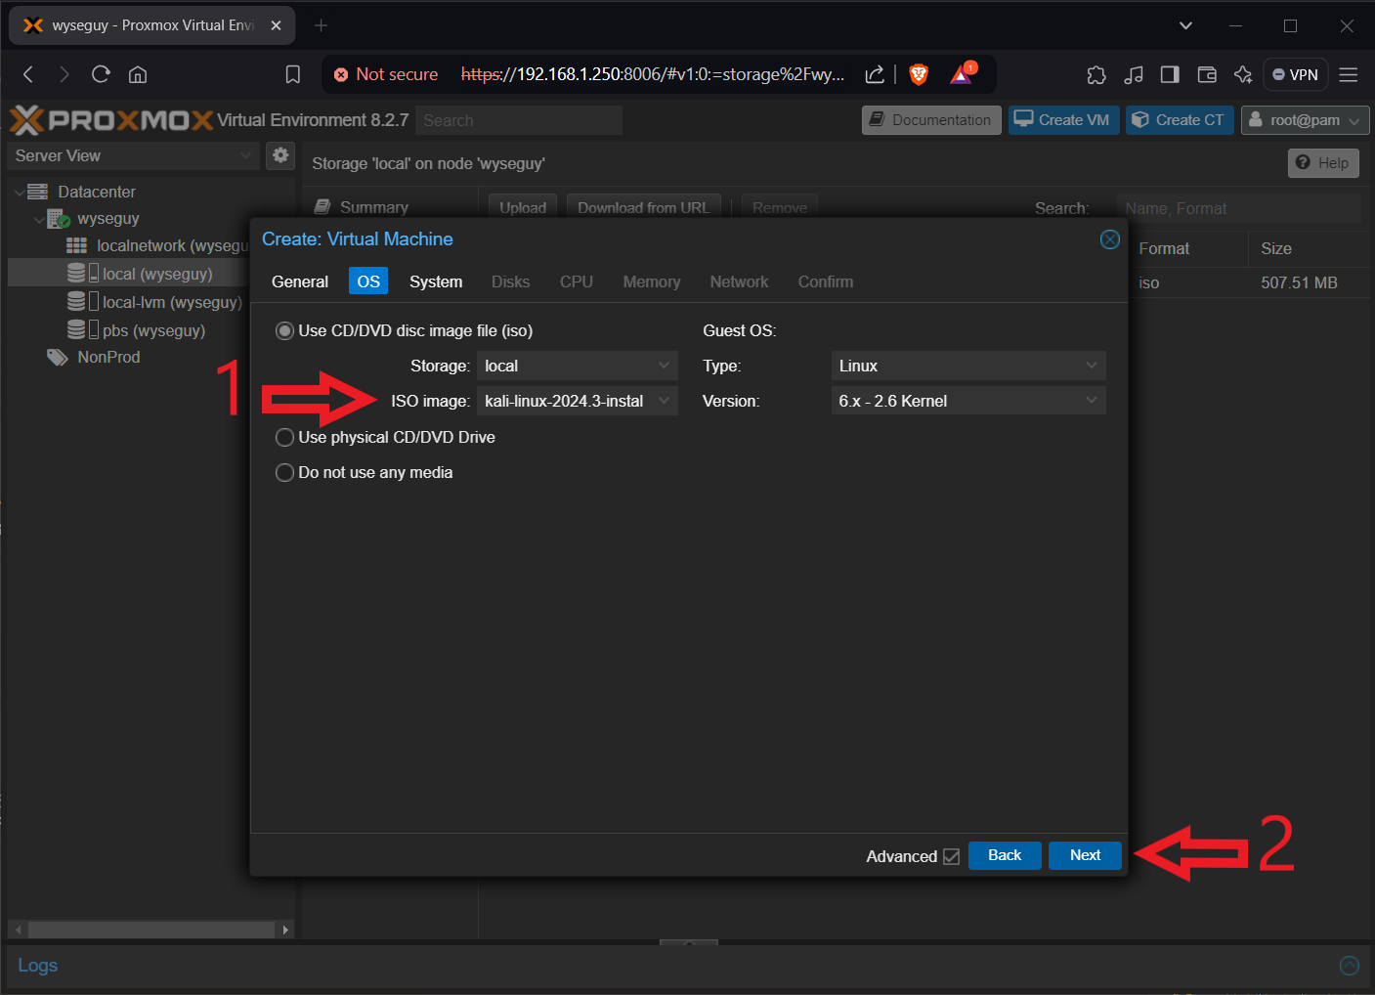
Task: Collapse the wyseguy node expander
Action: (38, 220)
